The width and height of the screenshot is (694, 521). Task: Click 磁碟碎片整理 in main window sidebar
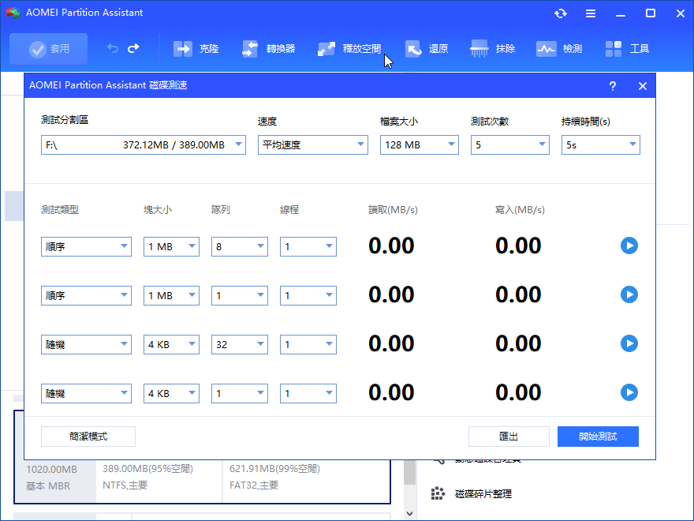pyautogui.click(x=483, y=494)
